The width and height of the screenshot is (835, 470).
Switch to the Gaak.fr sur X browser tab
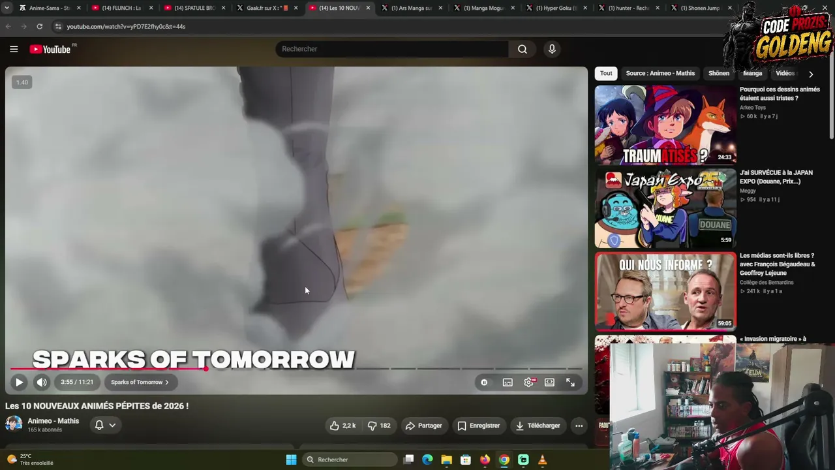coord(266,8)
